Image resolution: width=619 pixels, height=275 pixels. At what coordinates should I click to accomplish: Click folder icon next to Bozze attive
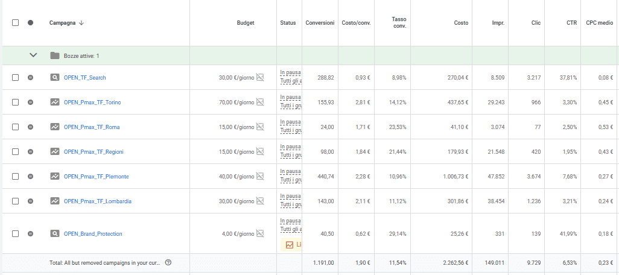[x=55, y=55]
